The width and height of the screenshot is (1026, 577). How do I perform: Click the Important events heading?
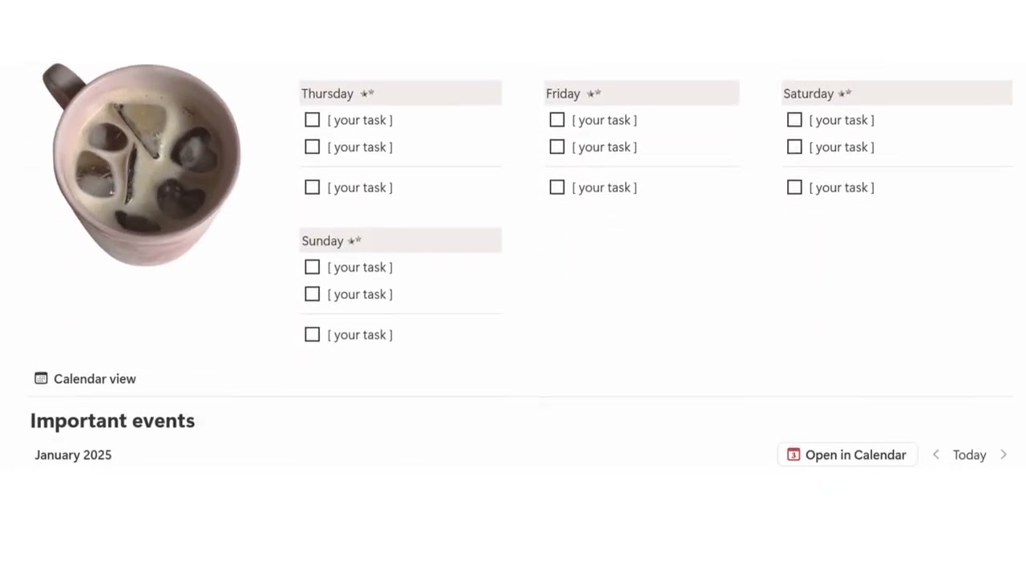112,421
